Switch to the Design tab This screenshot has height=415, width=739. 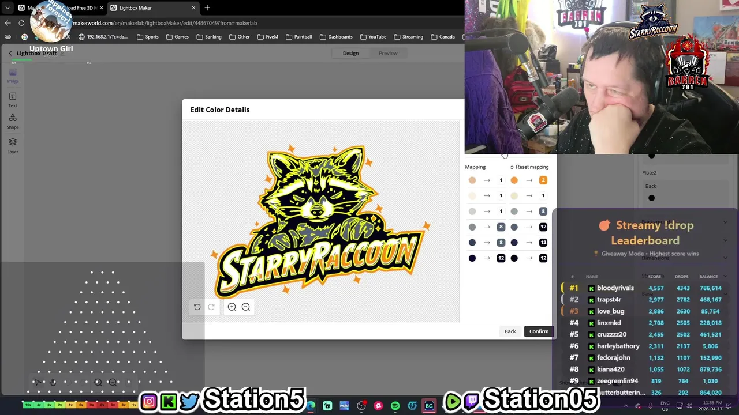pos(350,53)
